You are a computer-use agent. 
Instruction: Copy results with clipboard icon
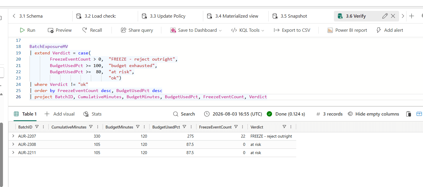tap(409, 114)
